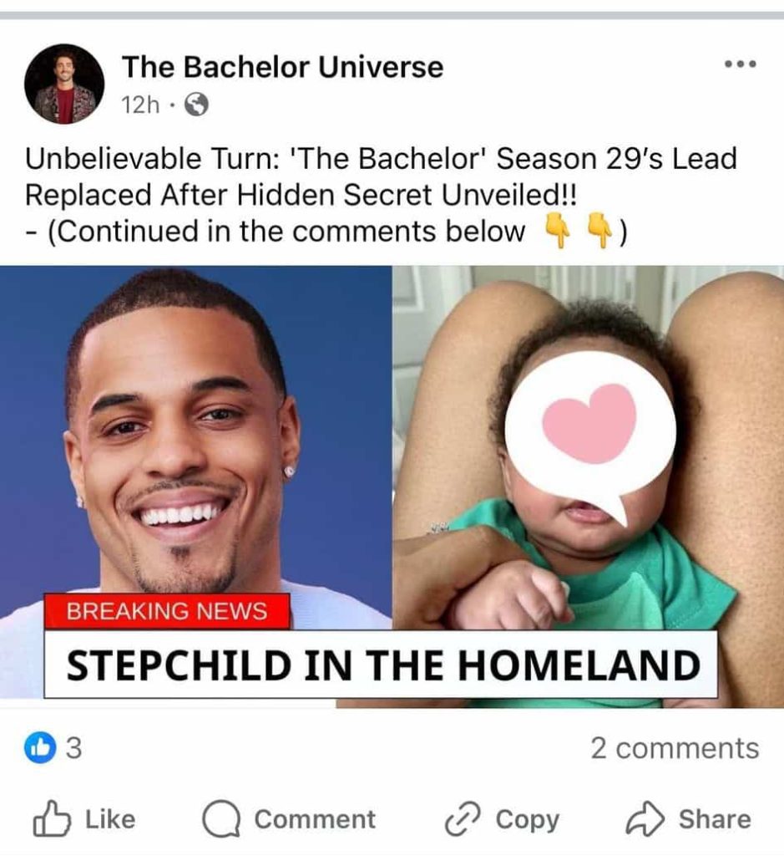This screenshot has height=856, width=784.
Task: Click the reaction count number 3
Action: point(73,748)
